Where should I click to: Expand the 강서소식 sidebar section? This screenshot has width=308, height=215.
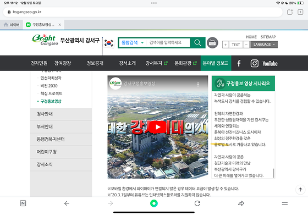(61, 164)
